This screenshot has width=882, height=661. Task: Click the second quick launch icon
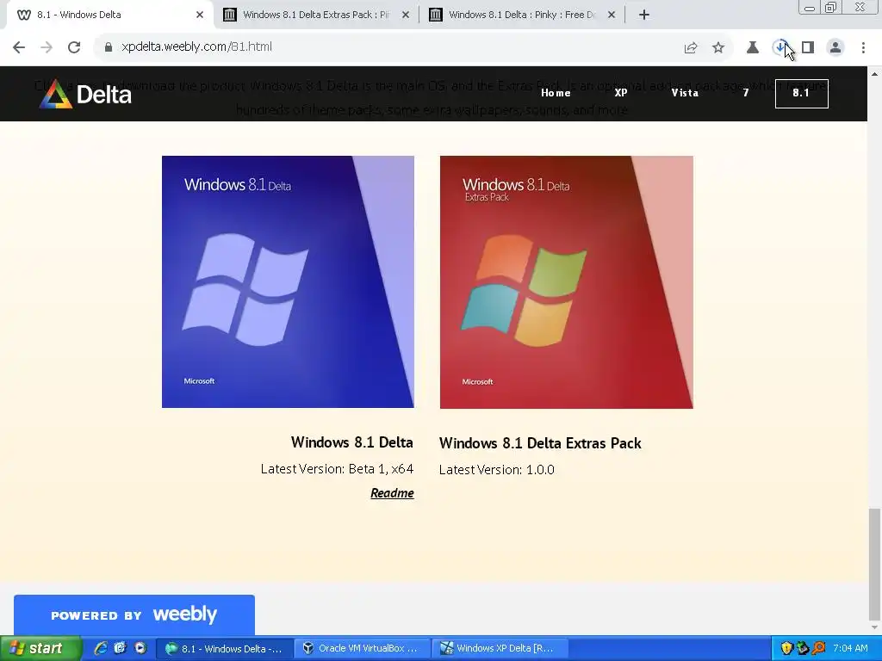120,649
